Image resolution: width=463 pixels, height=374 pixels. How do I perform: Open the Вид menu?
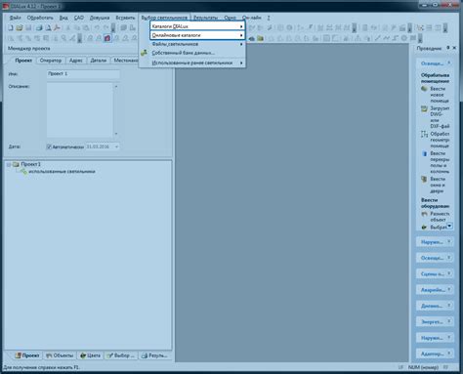[x=63, y=18]
